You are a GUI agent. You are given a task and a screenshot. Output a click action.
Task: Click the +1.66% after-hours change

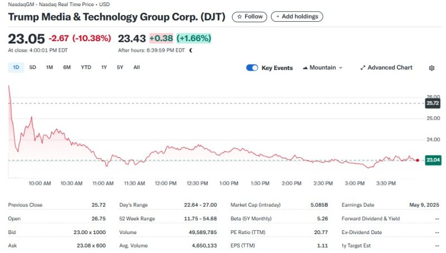pos(193,38)
